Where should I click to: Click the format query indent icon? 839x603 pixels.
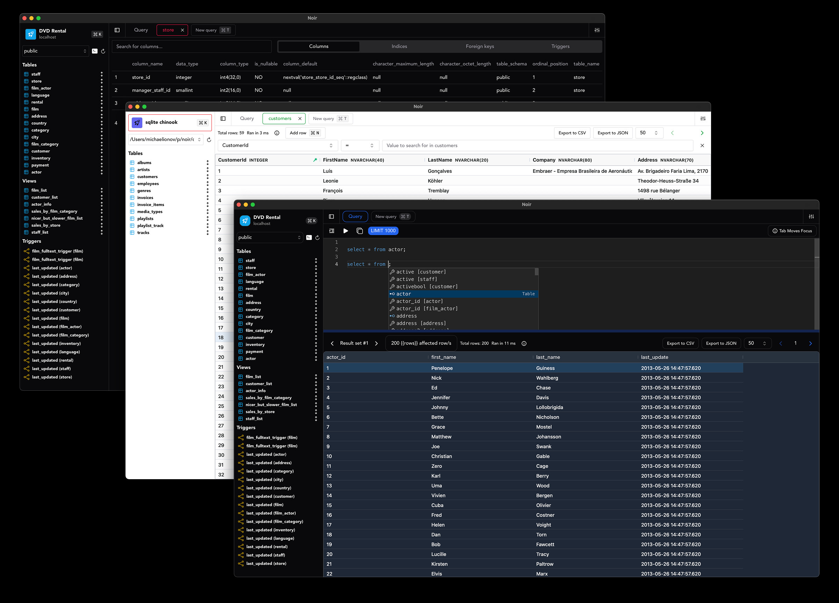point(332,230)
